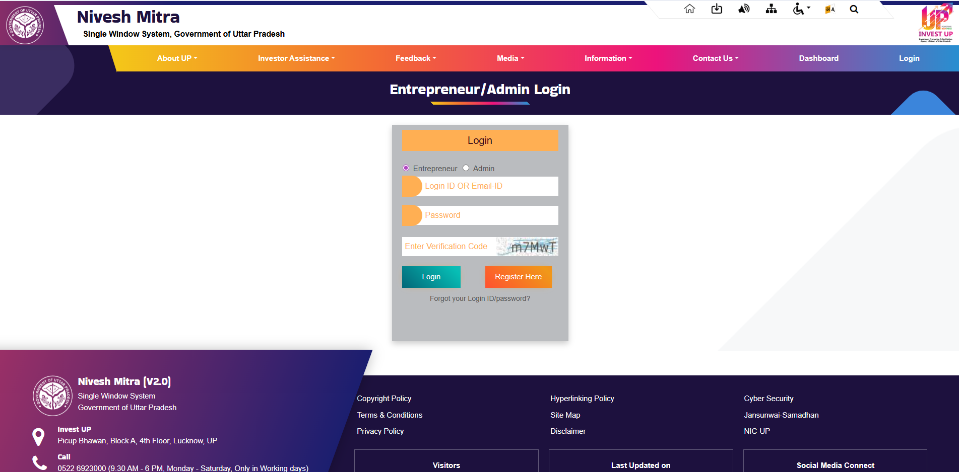Click Login in the navigation bar
The height and width of the screenshot is (472, 959).
tap(909, 58)
